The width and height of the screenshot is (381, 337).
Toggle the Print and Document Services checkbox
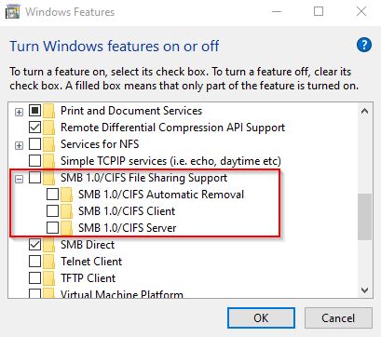point(34,111)
